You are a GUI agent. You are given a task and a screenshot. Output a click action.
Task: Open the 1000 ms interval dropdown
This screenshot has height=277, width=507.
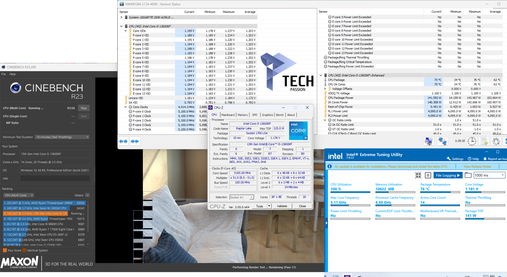tap(489, 175)
